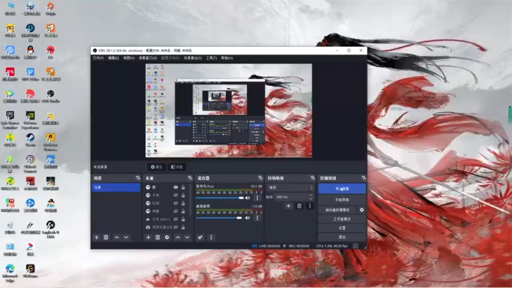
Task: Open the 文件(F) menu
Action: (x=99, y=58)
